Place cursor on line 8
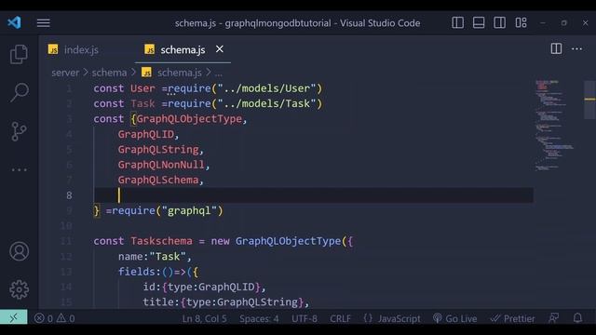 point(313,195)
